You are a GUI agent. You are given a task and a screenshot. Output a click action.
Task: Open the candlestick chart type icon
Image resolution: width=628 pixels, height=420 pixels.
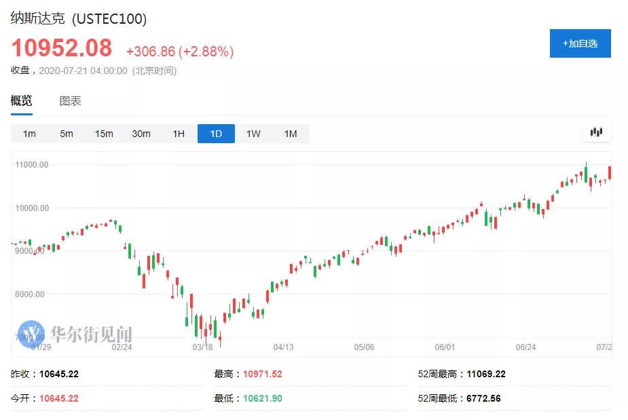click(596, 132)
